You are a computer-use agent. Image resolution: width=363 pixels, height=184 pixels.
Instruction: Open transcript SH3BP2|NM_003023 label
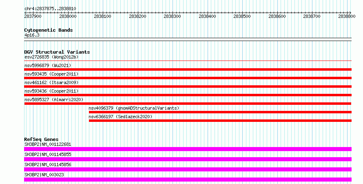(x=44, y=175)
